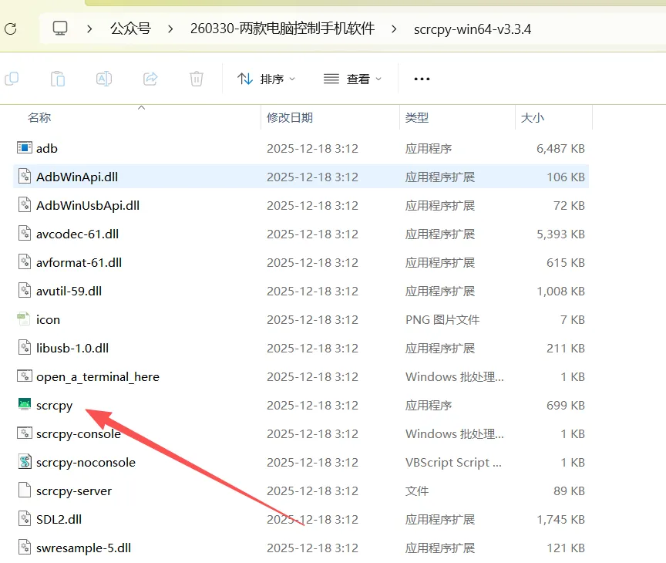Viewport: 666px width, 563px height.
Task: Click the 5,393 KB size of avcodec-61.dll
Action: (560, 234)
